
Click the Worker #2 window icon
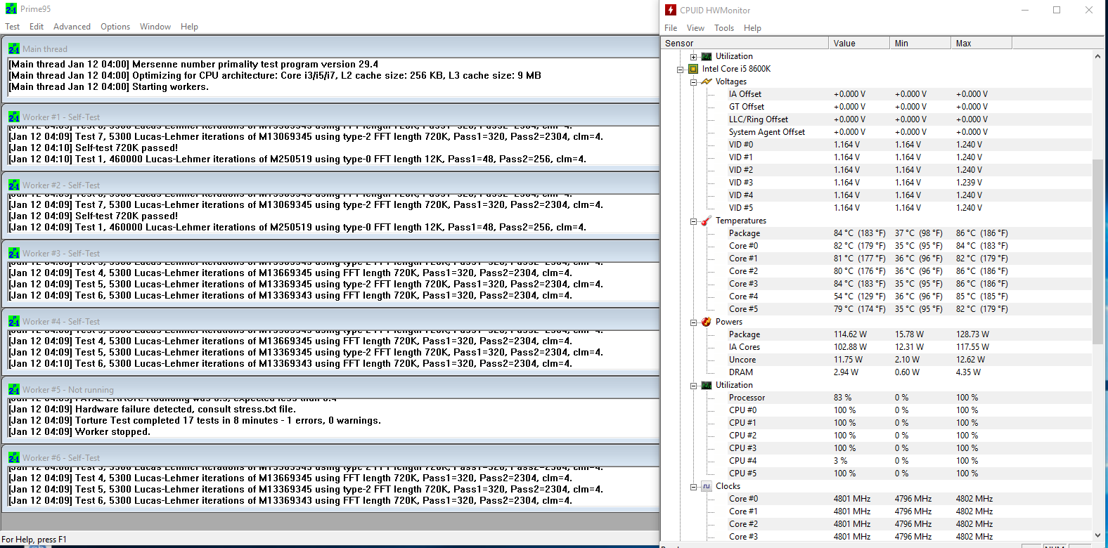point(14,185)
